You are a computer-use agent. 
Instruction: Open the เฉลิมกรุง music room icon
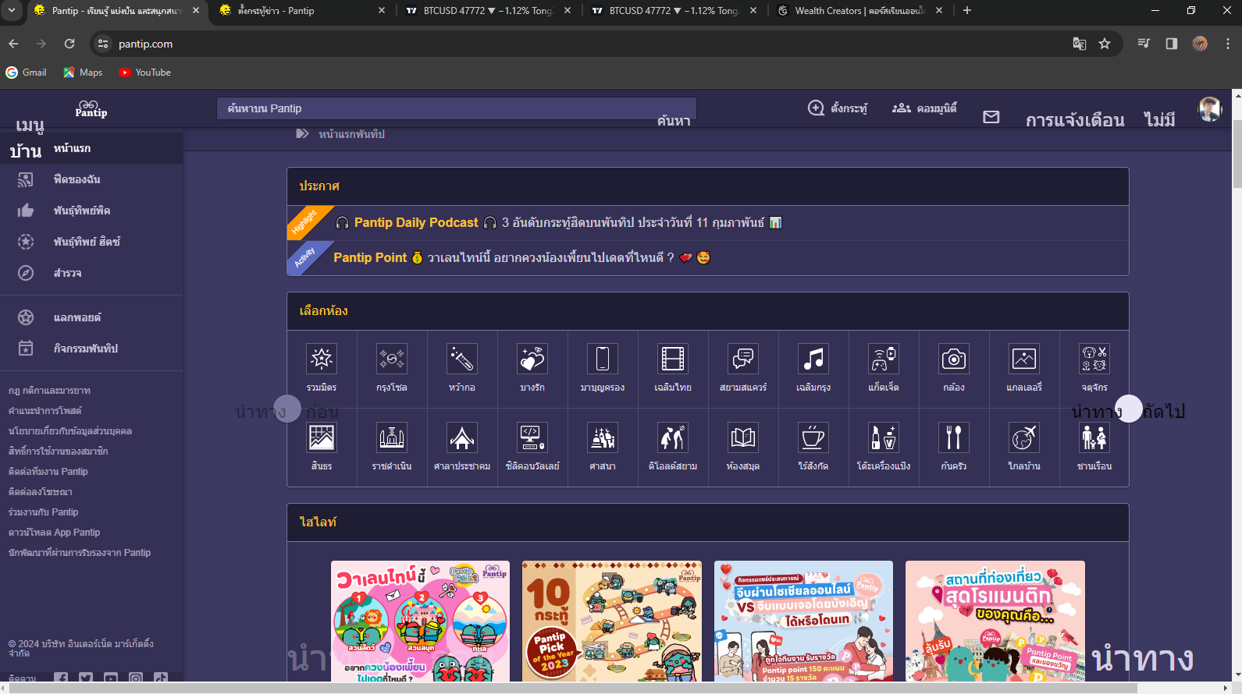coord(813,359)
